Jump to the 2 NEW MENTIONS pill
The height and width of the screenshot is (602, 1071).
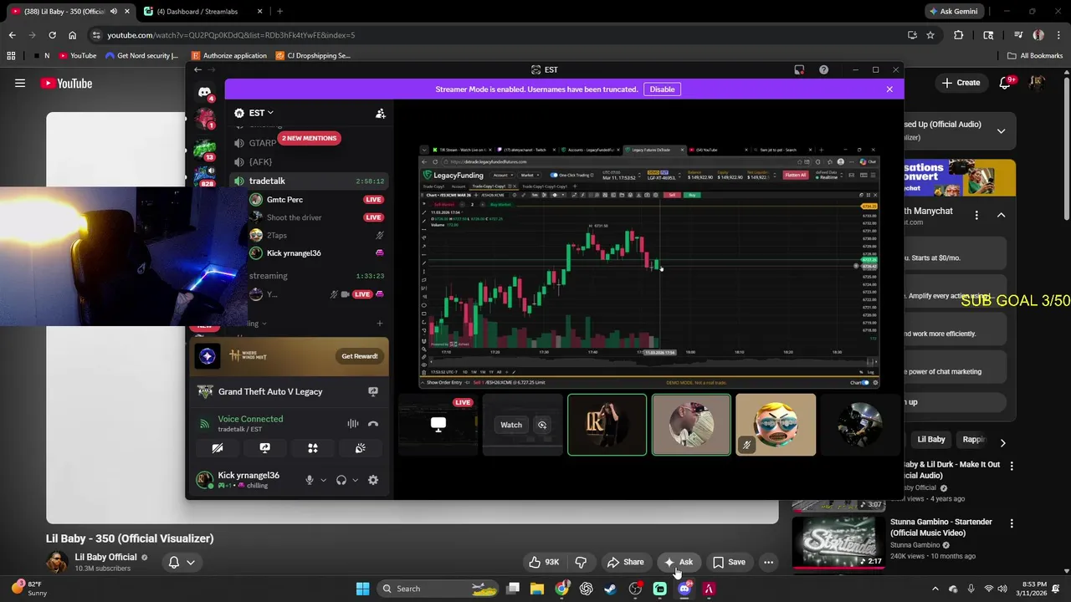click(x=310, y=138)
